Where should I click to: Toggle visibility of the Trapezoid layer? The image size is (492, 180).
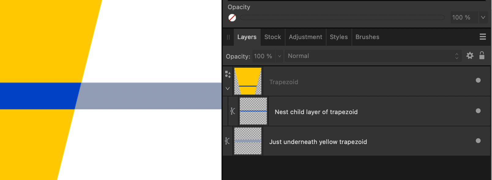[x=478, y=80]
